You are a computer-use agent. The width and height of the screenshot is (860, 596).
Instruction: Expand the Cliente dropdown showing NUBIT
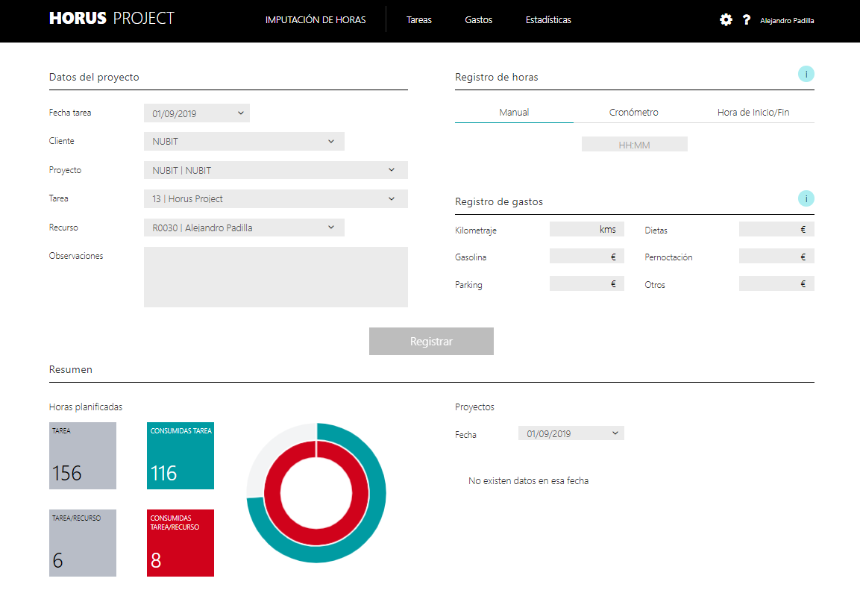click(x=244, y=142)
